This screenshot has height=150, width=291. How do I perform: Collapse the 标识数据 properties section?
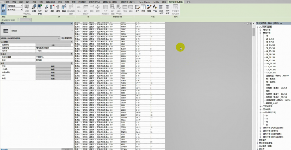72,42
